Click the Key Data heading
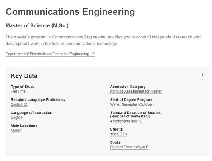 coord(24,76)
